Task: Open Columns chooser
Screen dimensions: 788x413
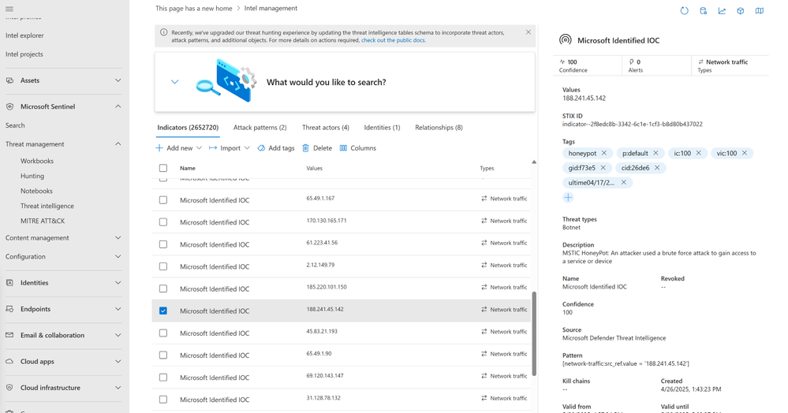Action: [358, 148]
